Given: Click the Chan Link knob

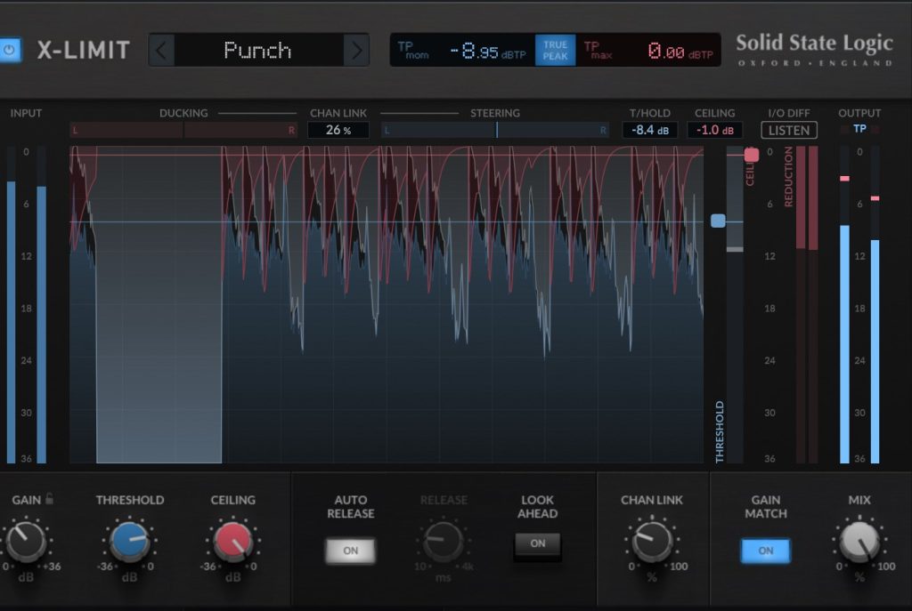Looking at the screenshot, I should coord(651,542).
